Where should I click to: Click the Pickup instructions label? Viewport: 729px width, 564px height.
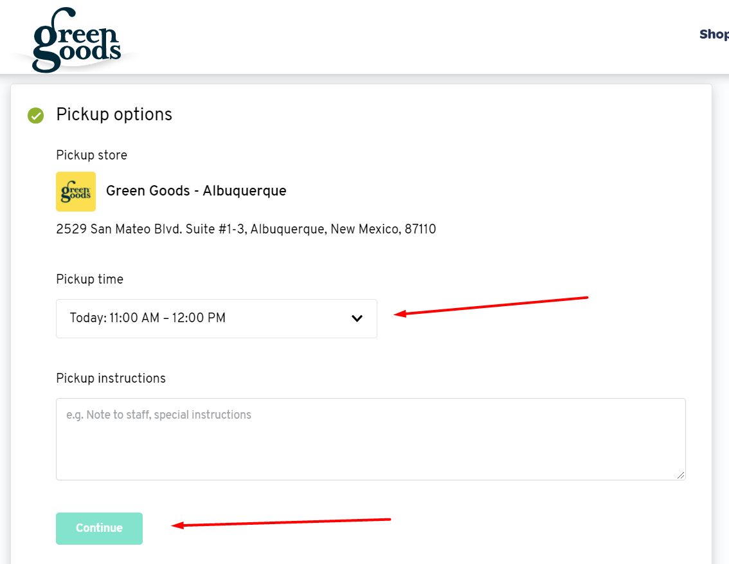click(111, 378)
